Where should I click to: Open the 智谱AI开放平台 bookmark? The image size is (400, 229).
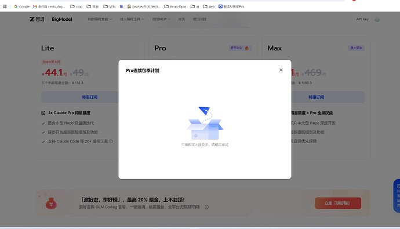[x=231, y=6]
